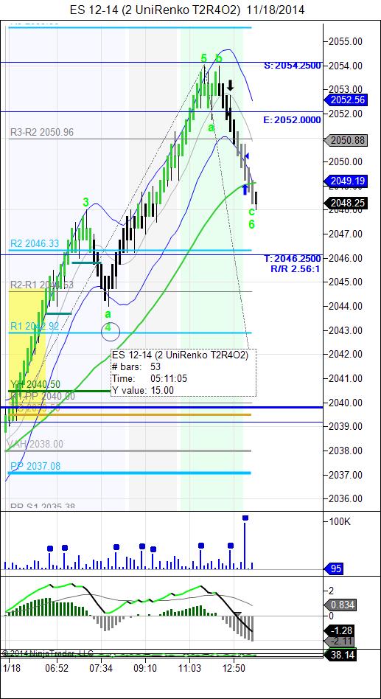Select the VAH 2038.00 level label
This screenshot has height=699, width=381.
[x=35, y=444]
